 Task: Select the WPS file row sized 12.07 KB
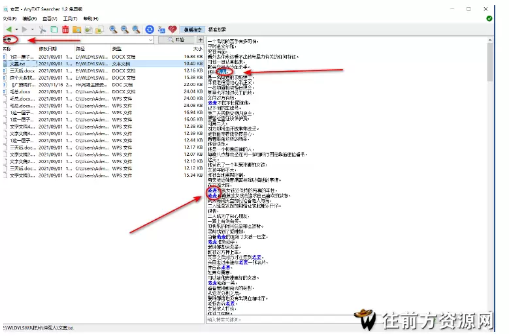[103, 154]
